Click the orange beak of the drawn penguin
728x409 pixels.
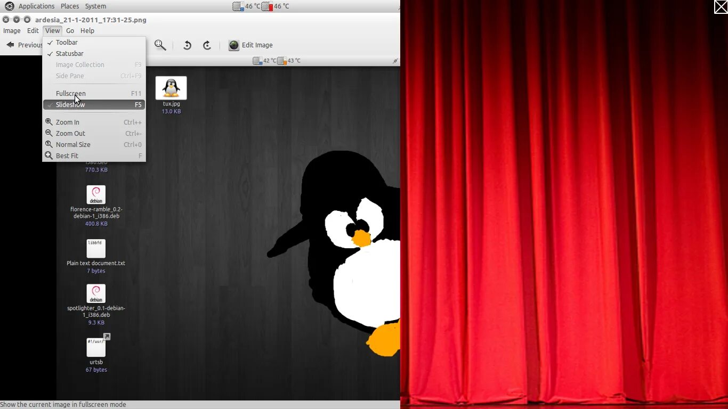point(362,238)
